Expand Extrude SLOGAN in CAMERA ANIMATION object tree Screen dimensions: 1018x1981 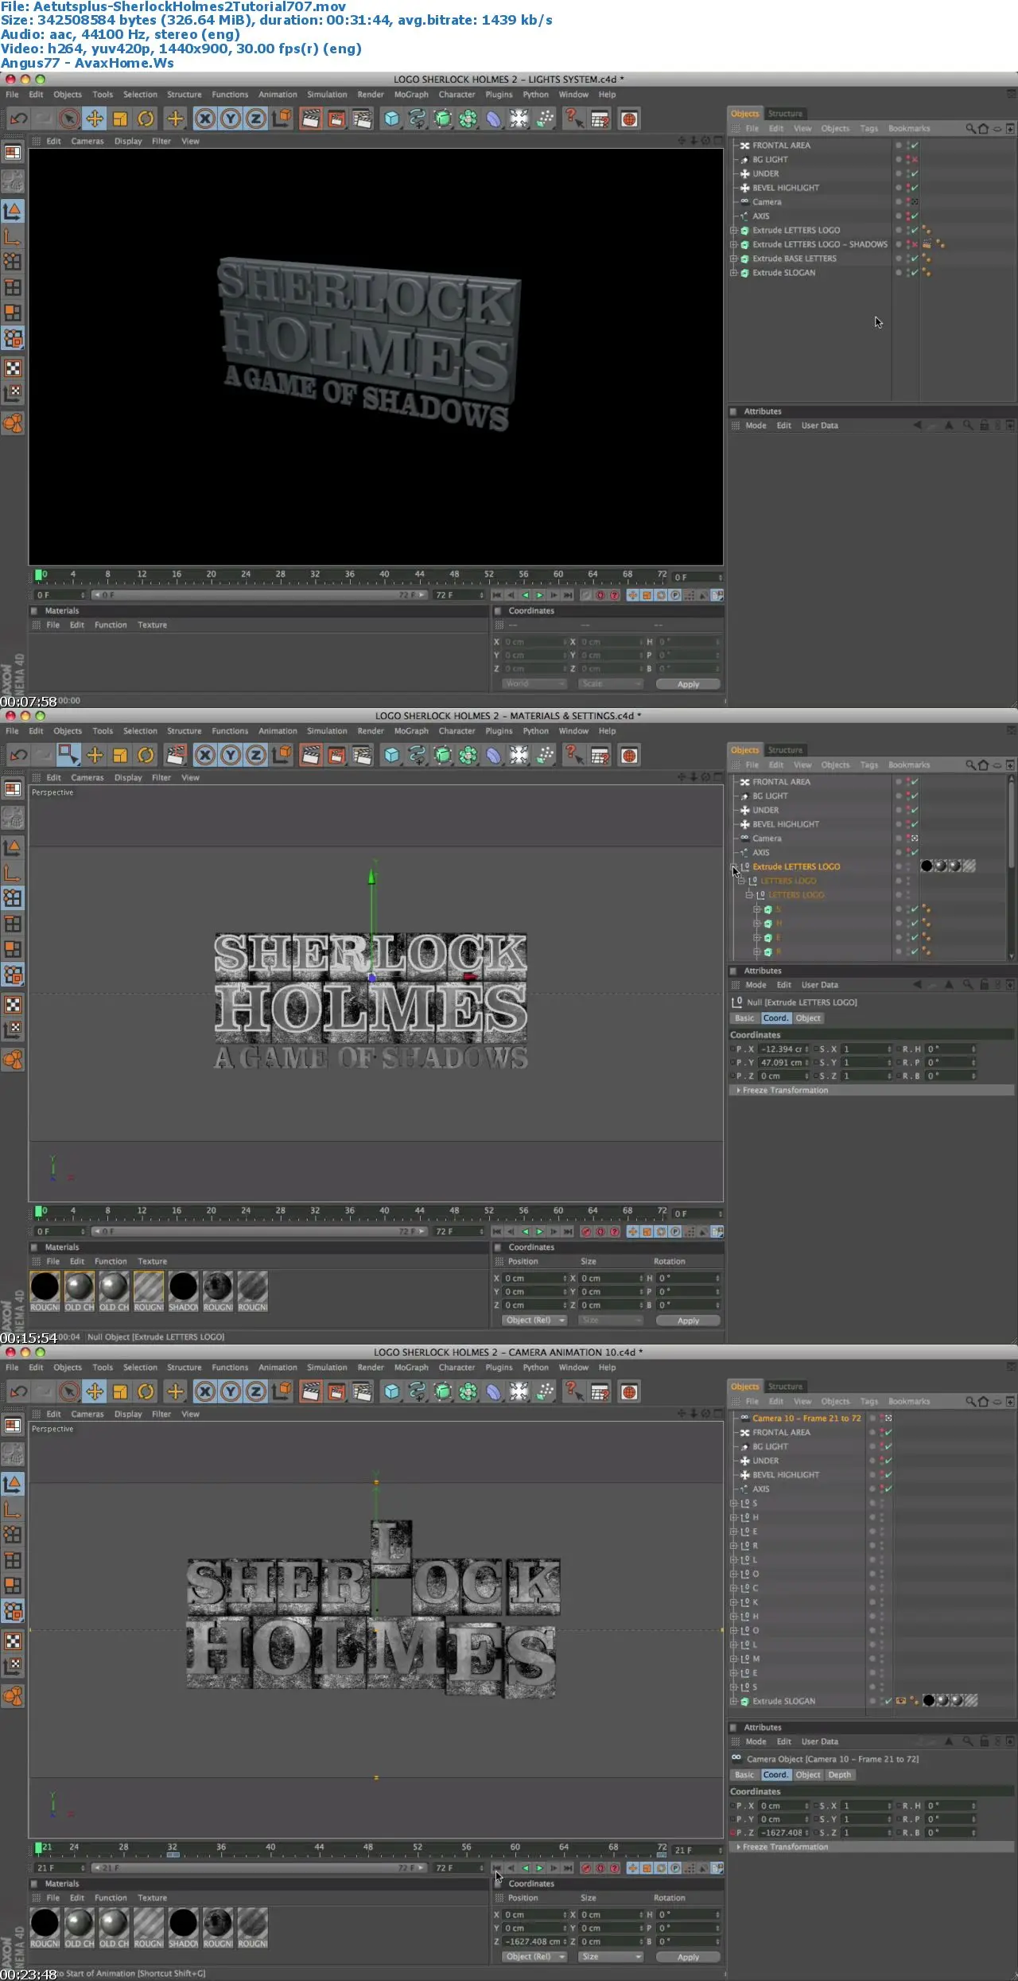pos(734,1701)
